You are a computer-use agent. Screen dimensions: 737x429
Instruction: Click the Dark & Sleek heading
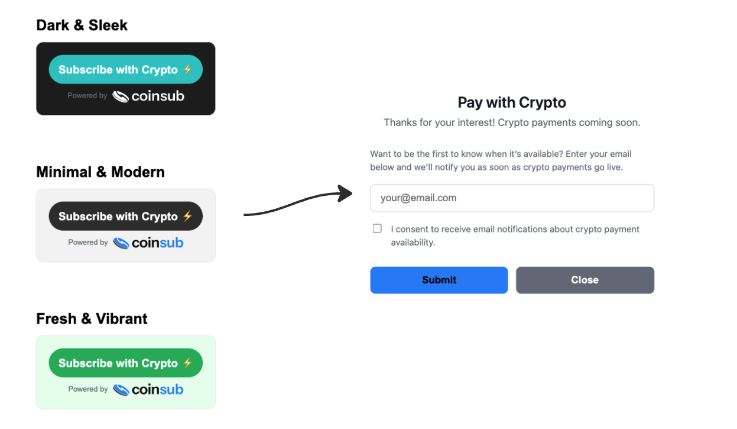click(82, 25)
